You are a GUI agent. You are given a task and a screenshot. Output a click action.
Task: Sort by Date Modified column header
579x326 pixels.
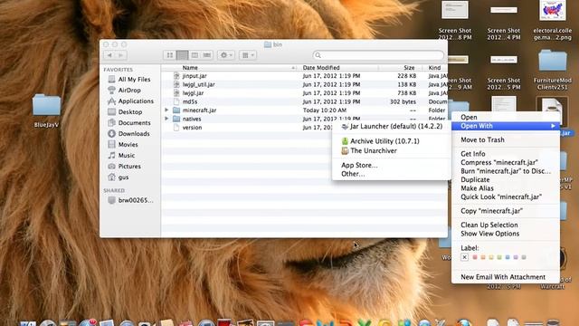click(x=337, y=68)
